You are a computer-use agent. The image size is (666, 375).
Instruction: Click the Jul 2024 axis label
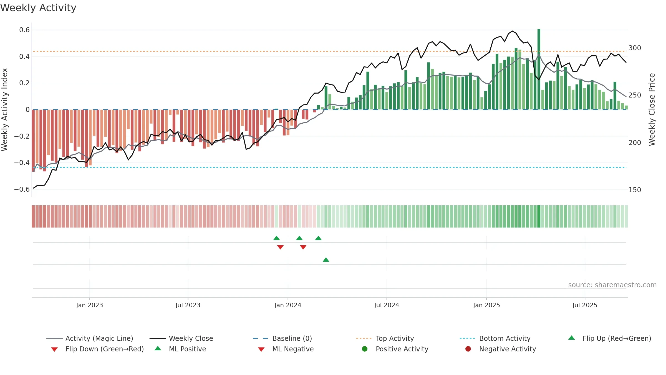click(x=387, y=305)
